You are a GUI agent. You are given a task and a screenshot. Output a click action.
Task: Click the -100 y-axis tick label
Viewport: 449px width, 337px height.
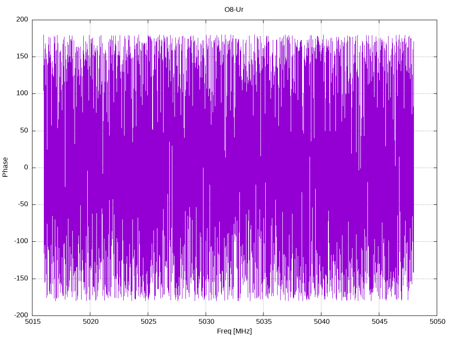tap(21, 241)
